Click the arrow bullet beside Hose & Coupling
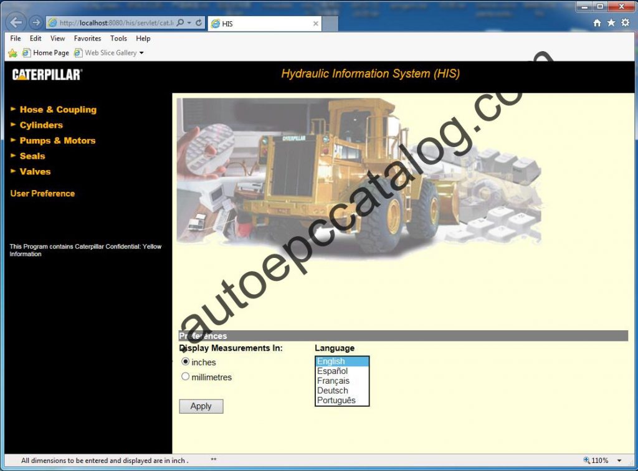The height and width of the screenshot is (471, 638). [14, 110]
